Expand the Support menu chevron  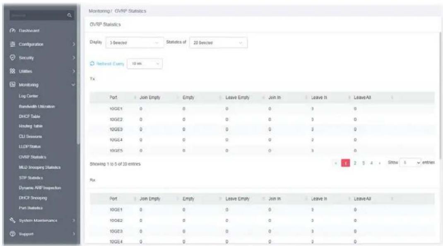click(74, 234)
